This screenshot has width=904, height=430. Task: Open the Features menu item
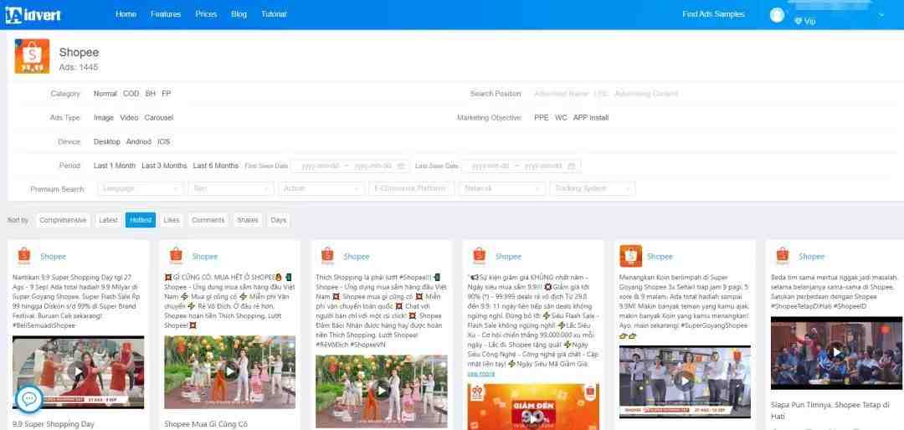pos(166,14)
